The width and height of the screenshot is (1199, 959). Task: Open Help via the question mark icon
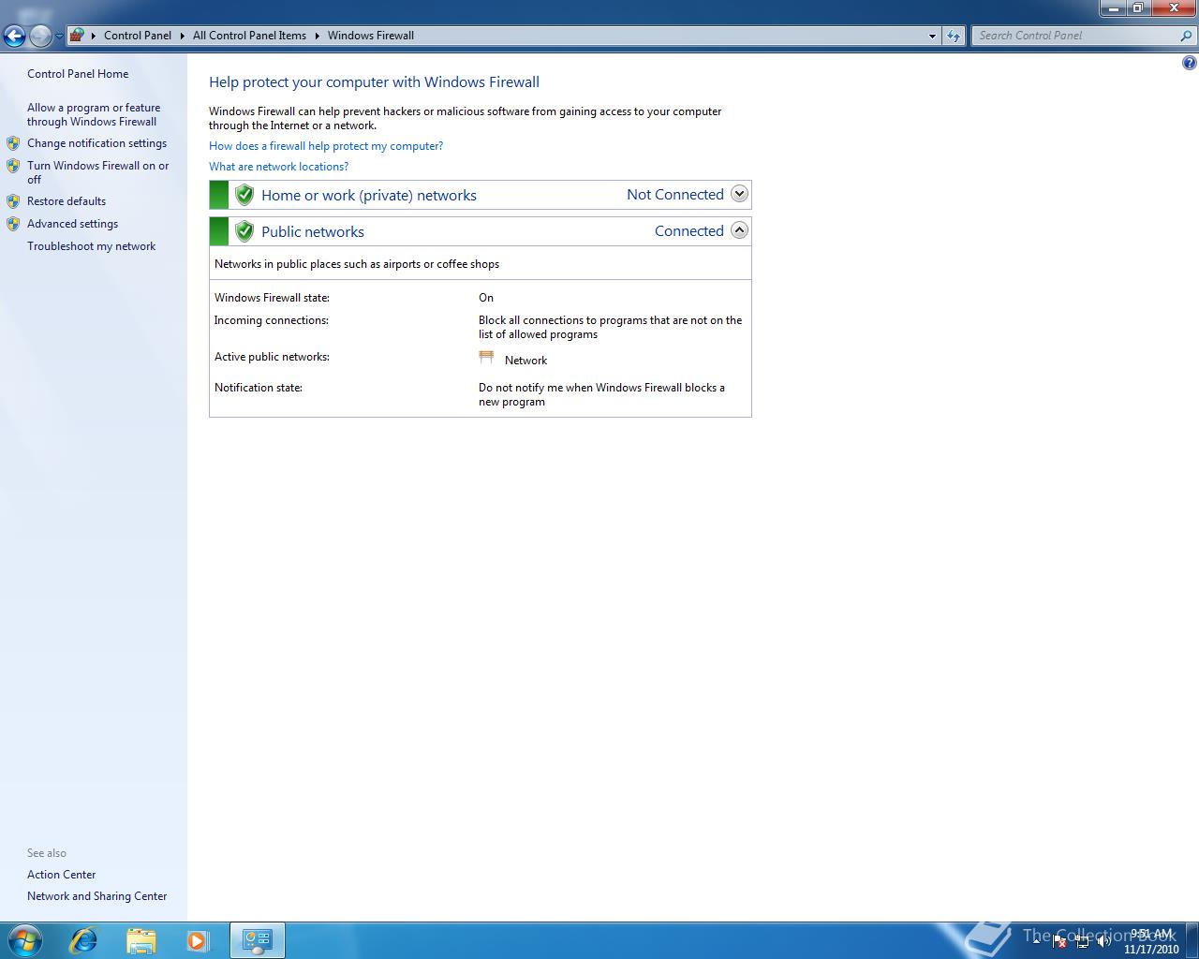click(1190, 63)
